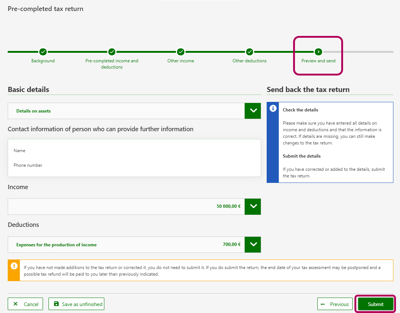Click the Other deductions step checkmark icon
The width and height of the screenshot is (400, 313).
[x=249, y=52]
